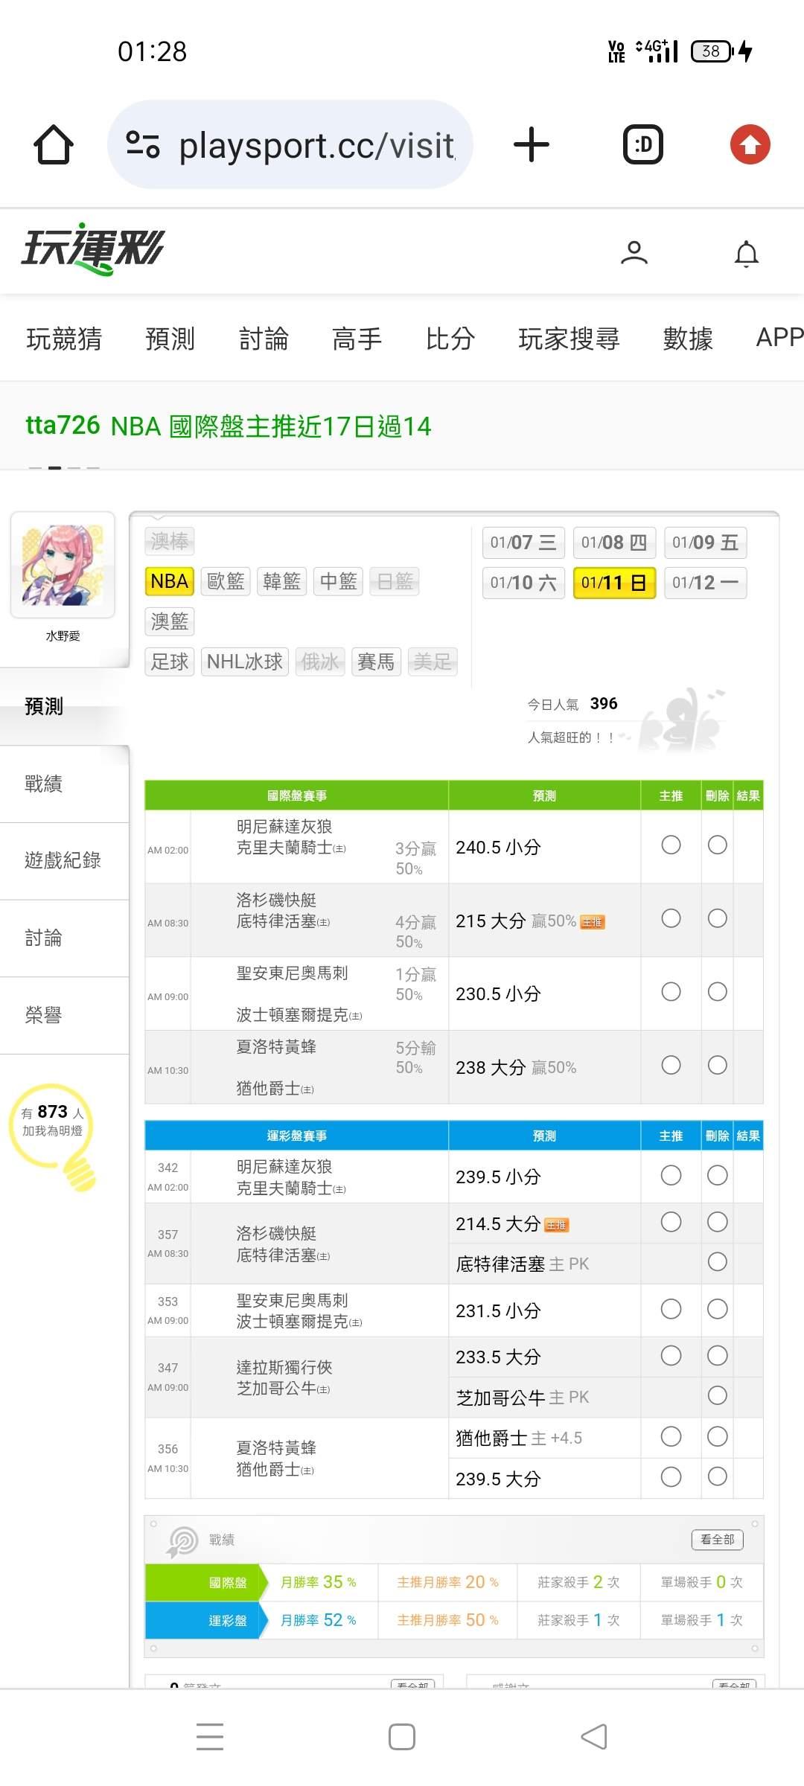
Task: Select the 01/10 六 date tab
Action: point(523,583)
